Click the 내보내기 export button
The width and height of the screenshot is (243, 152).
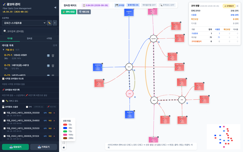(15, 147)
